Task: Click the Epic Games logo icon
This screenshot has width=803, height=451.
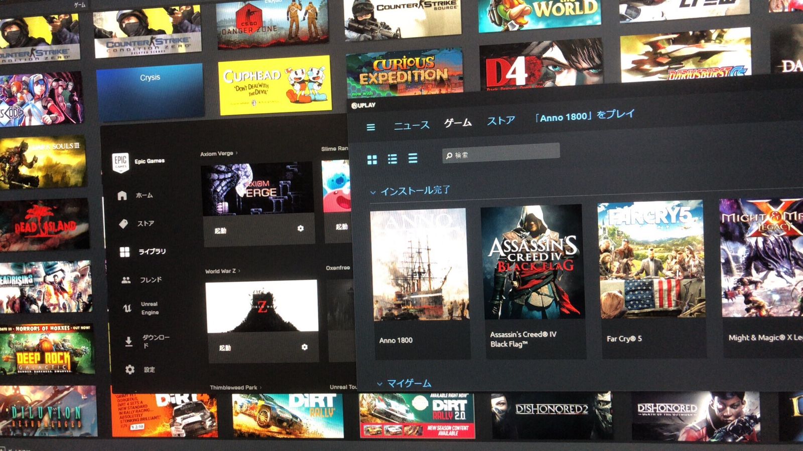Action: click(x=120, y=162)
